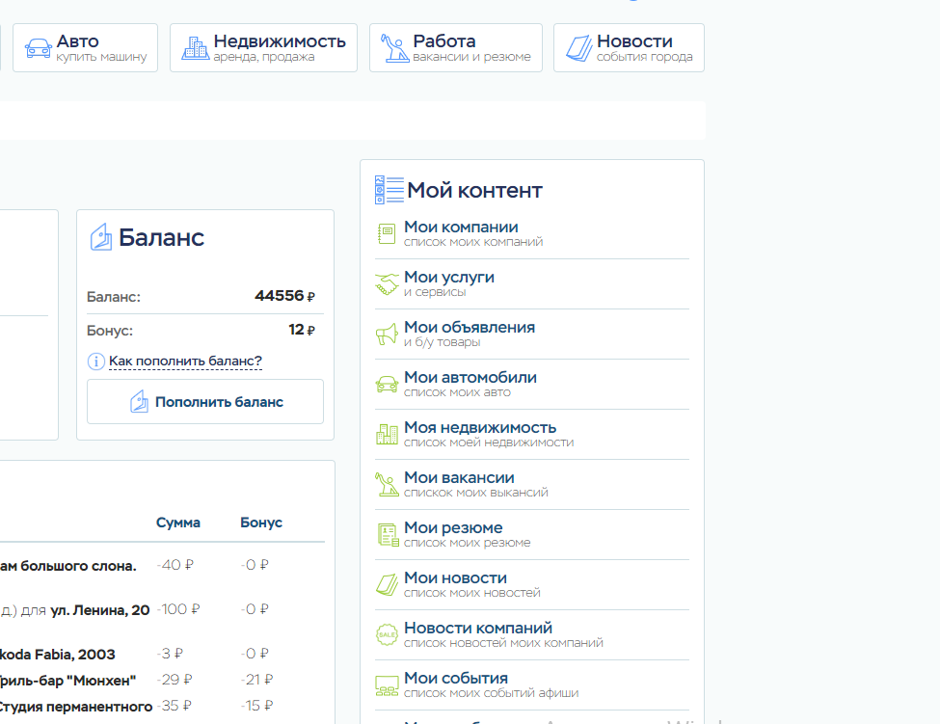Click the Бонус column header in table
940x724 pixels.
click(261, 523)
